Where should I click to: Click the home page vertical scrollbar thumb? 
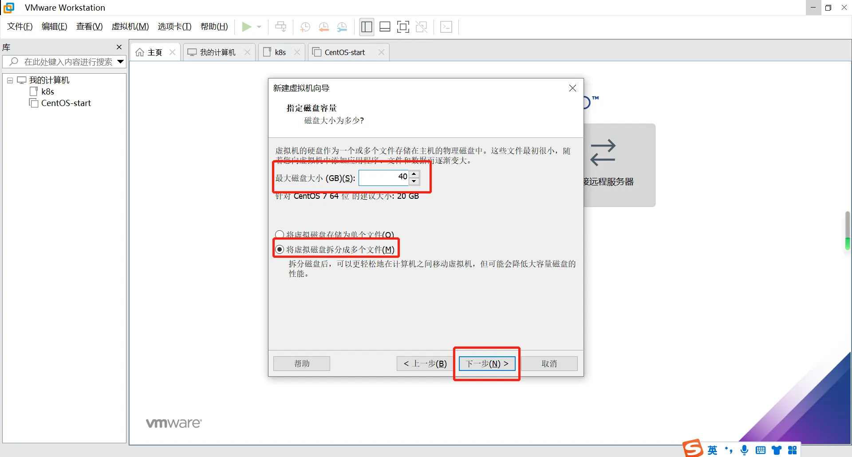(848, 231)
